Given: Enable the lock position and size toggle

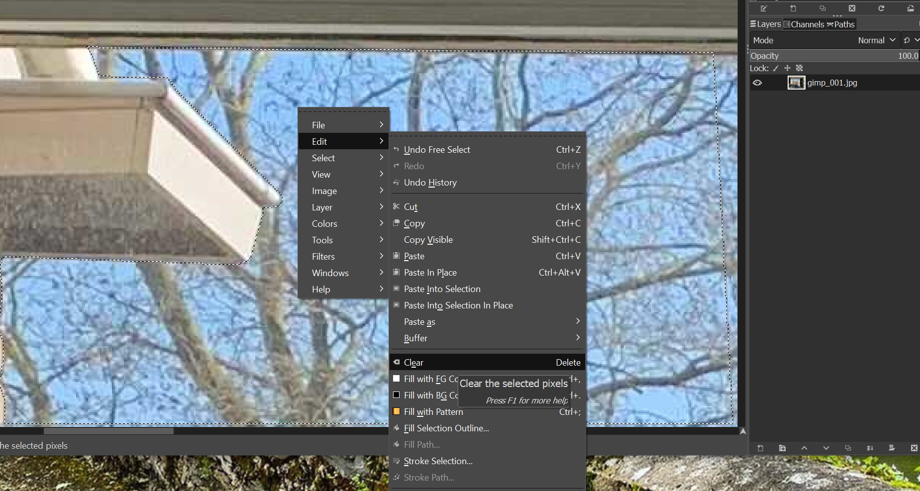Looking at the screenshot, I should (787, 68).
